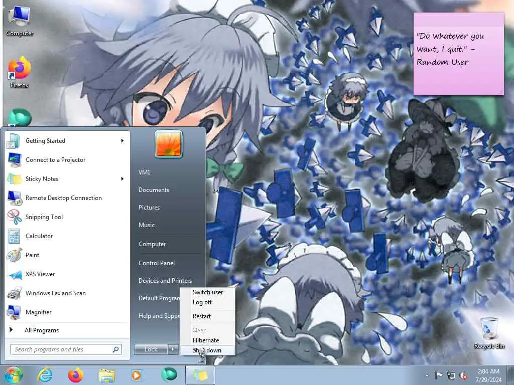Open Control Panel from Start menu
Screen dimensions: 514x385
(x=157, y=263)
